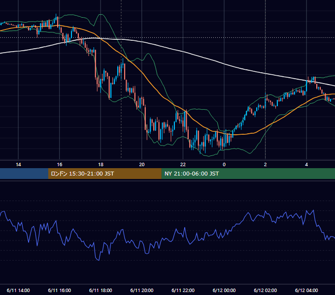Click the 6/11 14:00 date label
Screen dimensions: 335x295
pos(18,290)
